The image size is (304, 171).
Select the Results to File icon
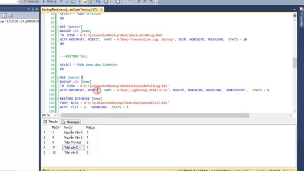[117, 1]
